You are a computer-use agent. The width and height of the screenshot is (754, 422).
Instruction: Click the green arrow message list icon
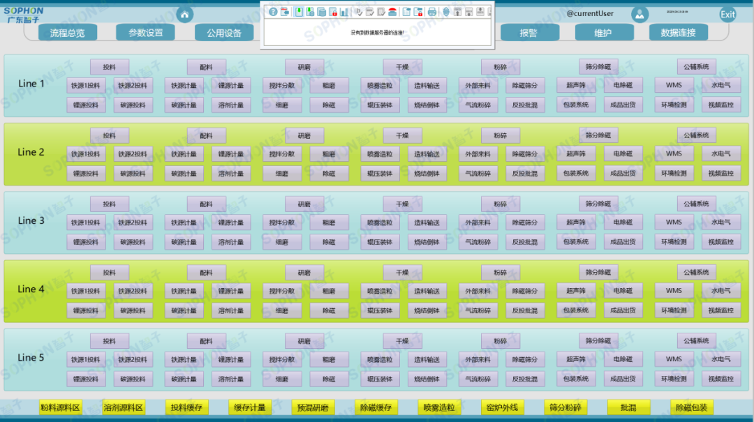pyautogui.click(x=298, y=12)
